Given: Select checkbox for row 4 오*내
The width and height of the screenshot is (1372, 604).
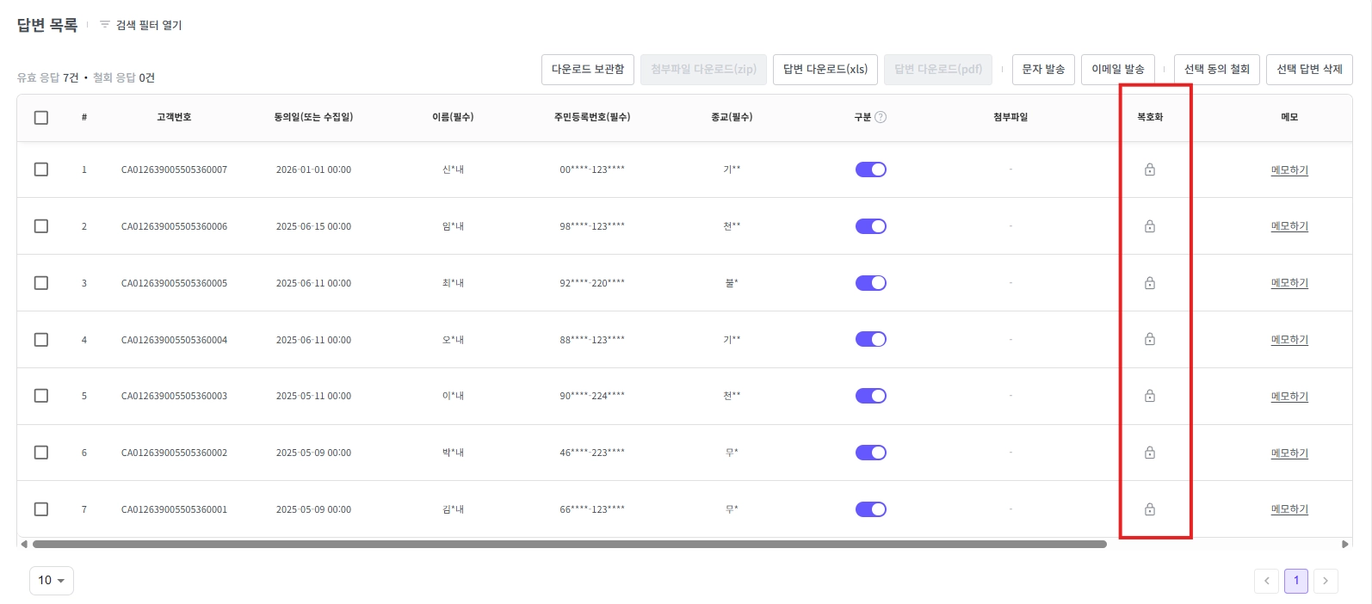Looking at the screenshot, I should (41, 339).
